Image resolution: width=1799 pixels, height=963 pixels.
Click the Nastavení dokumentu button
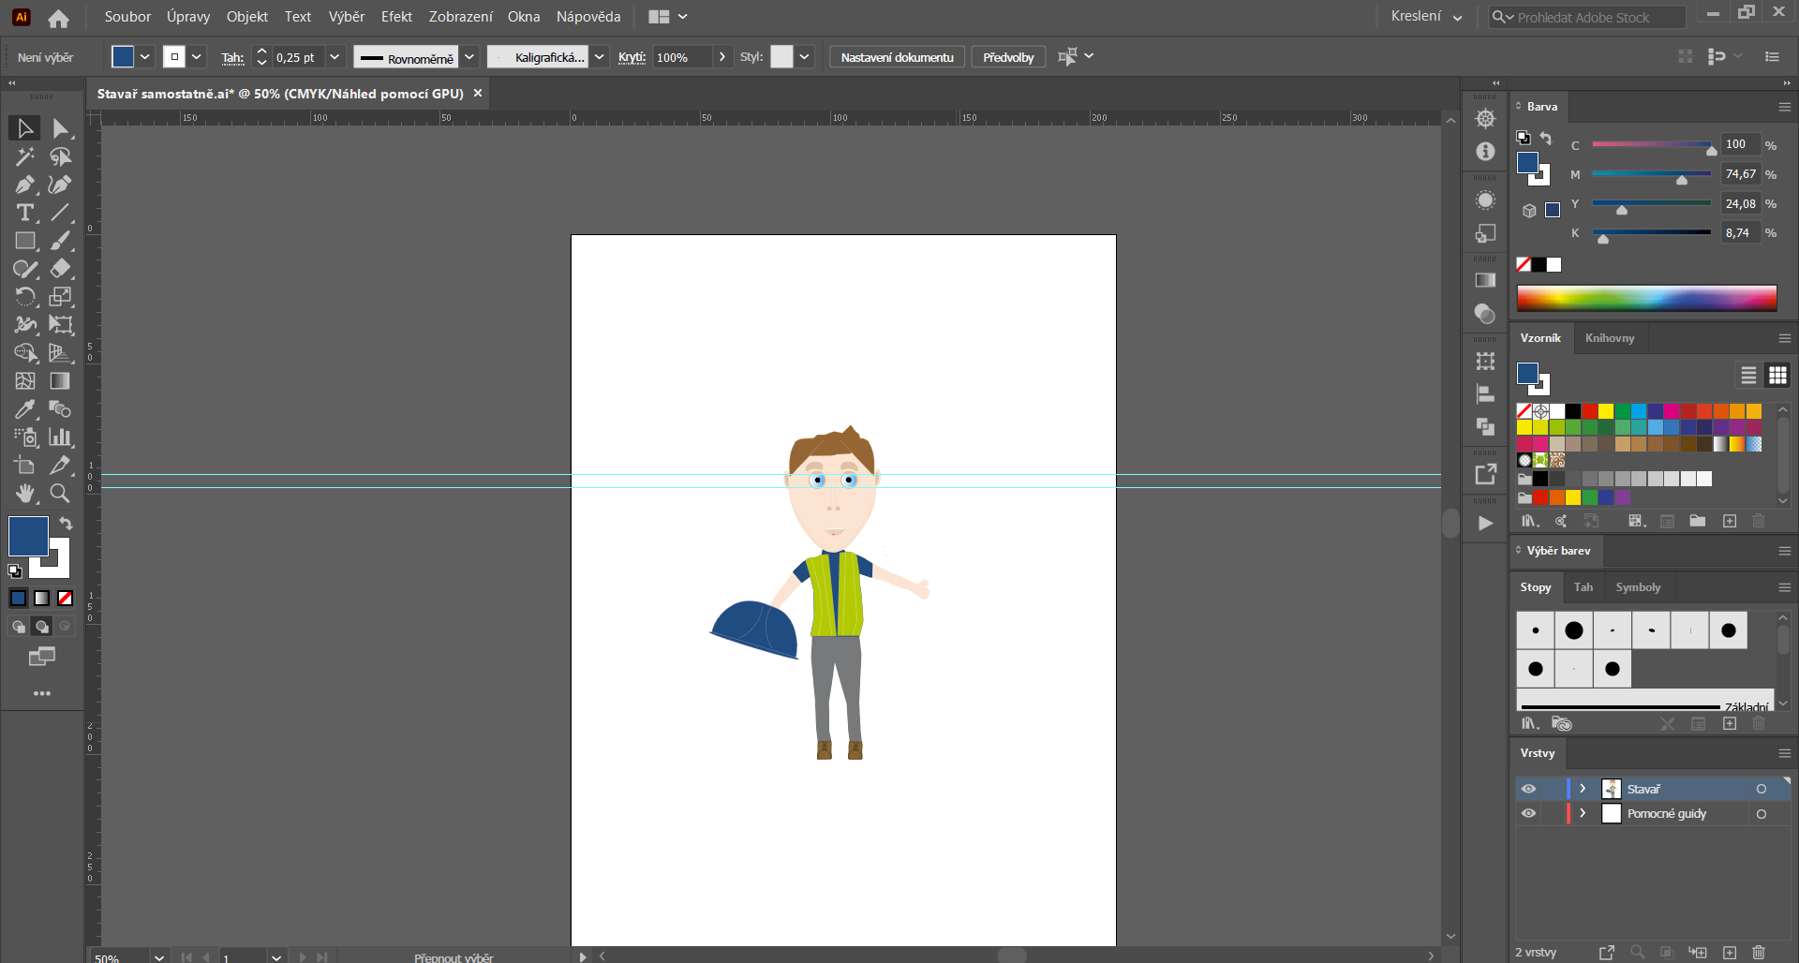pos(896,56)
